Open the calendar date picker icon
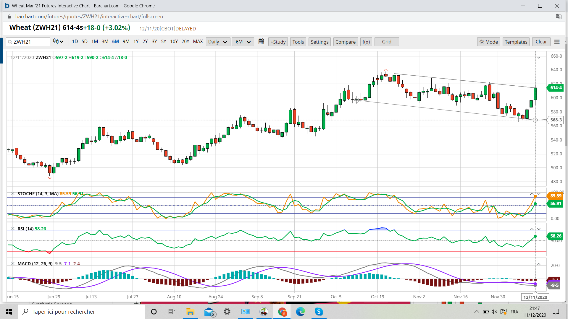 [261, 42]
